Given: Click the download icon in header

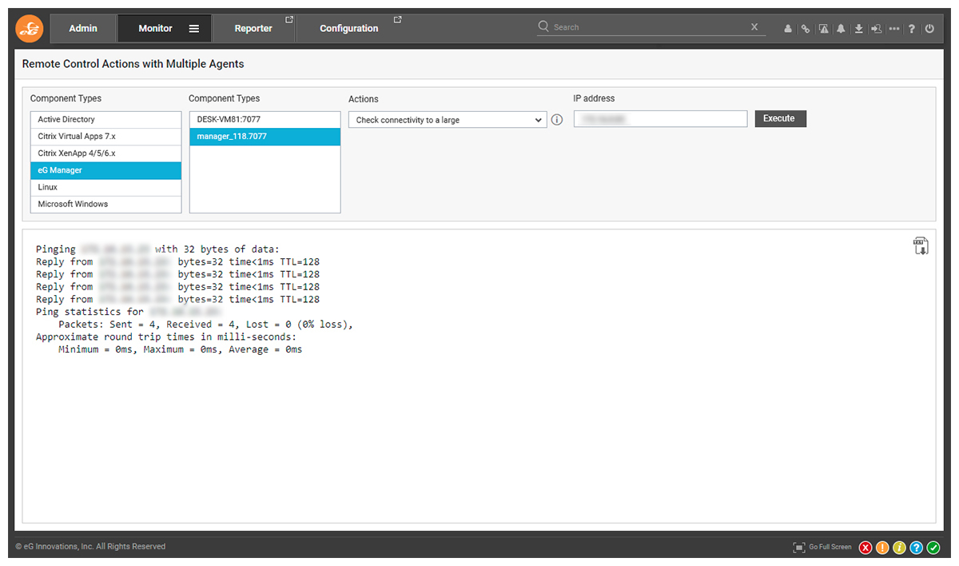Looking at the screenshot, I should (858, 29).
